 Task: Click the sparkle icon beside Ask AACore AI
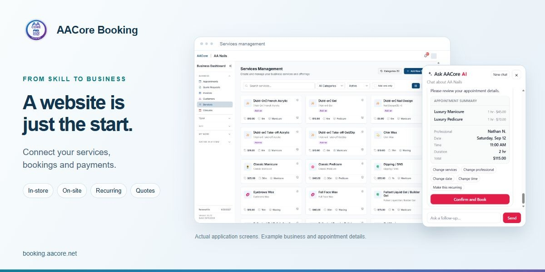coord(430,74)
